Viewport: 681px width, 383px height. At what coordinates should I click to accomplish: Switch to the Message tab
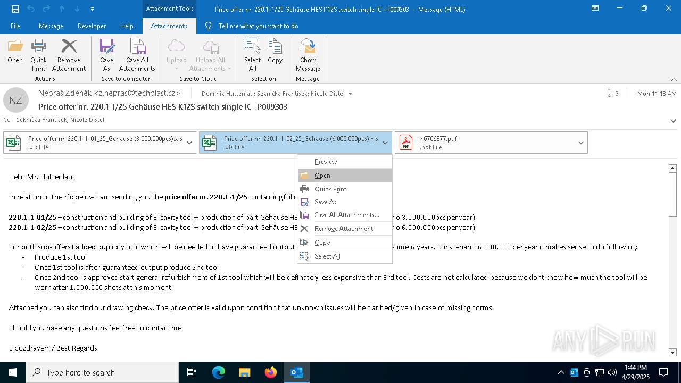click(51, 26)
